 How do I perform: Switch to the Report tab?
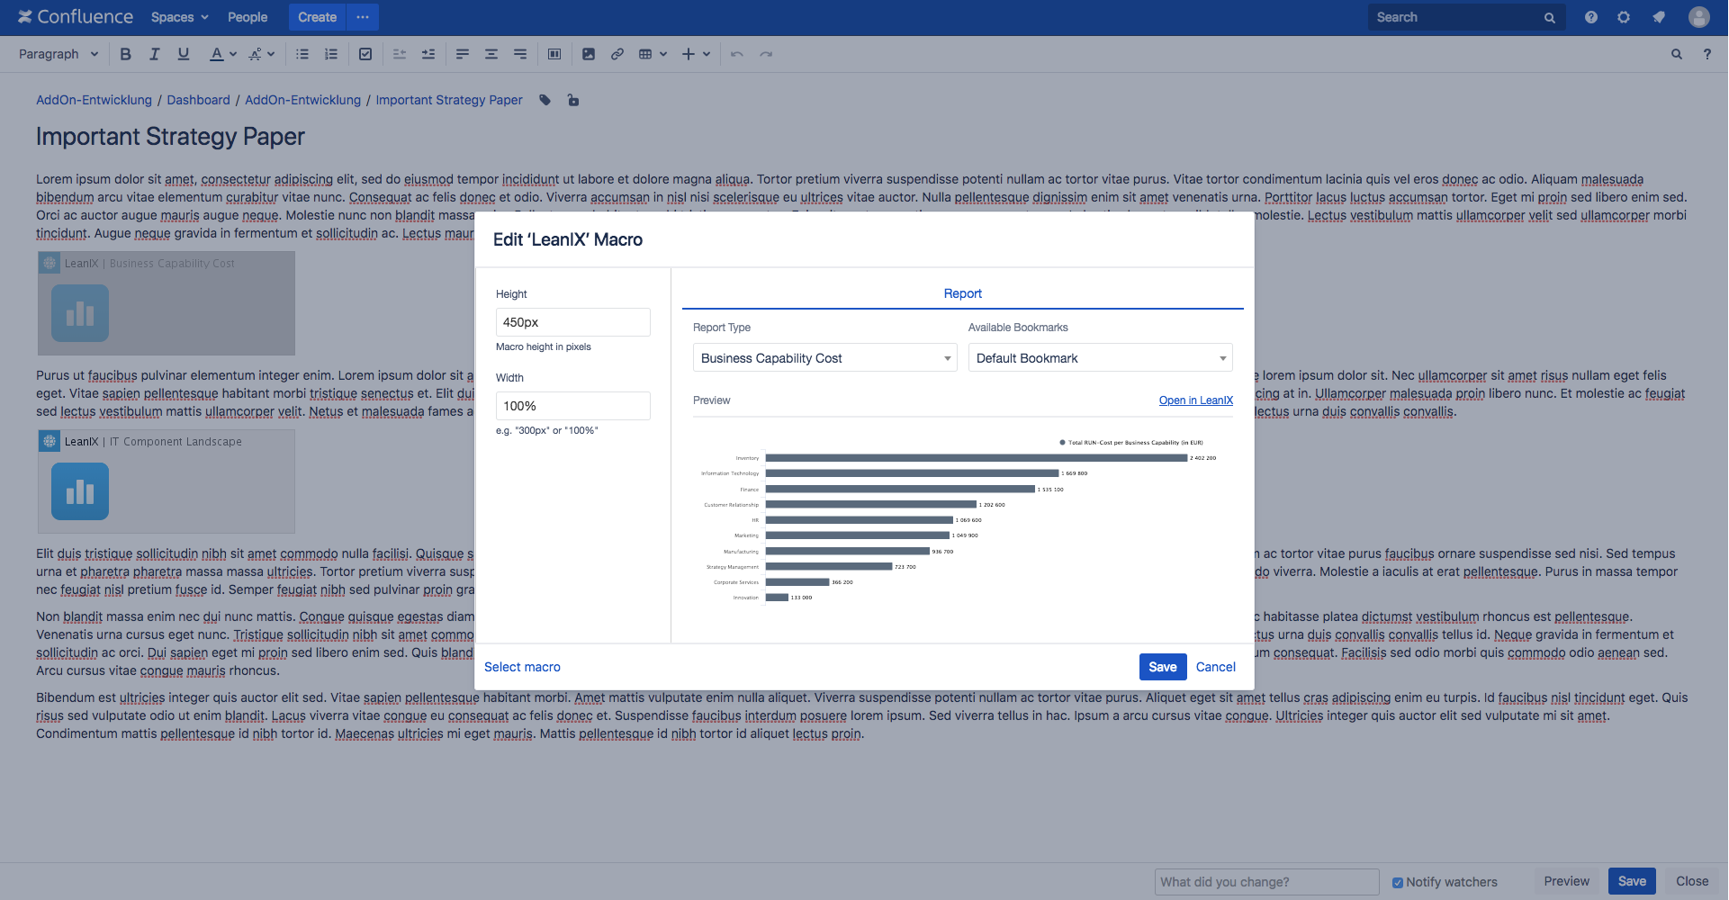tap(963, 293)
